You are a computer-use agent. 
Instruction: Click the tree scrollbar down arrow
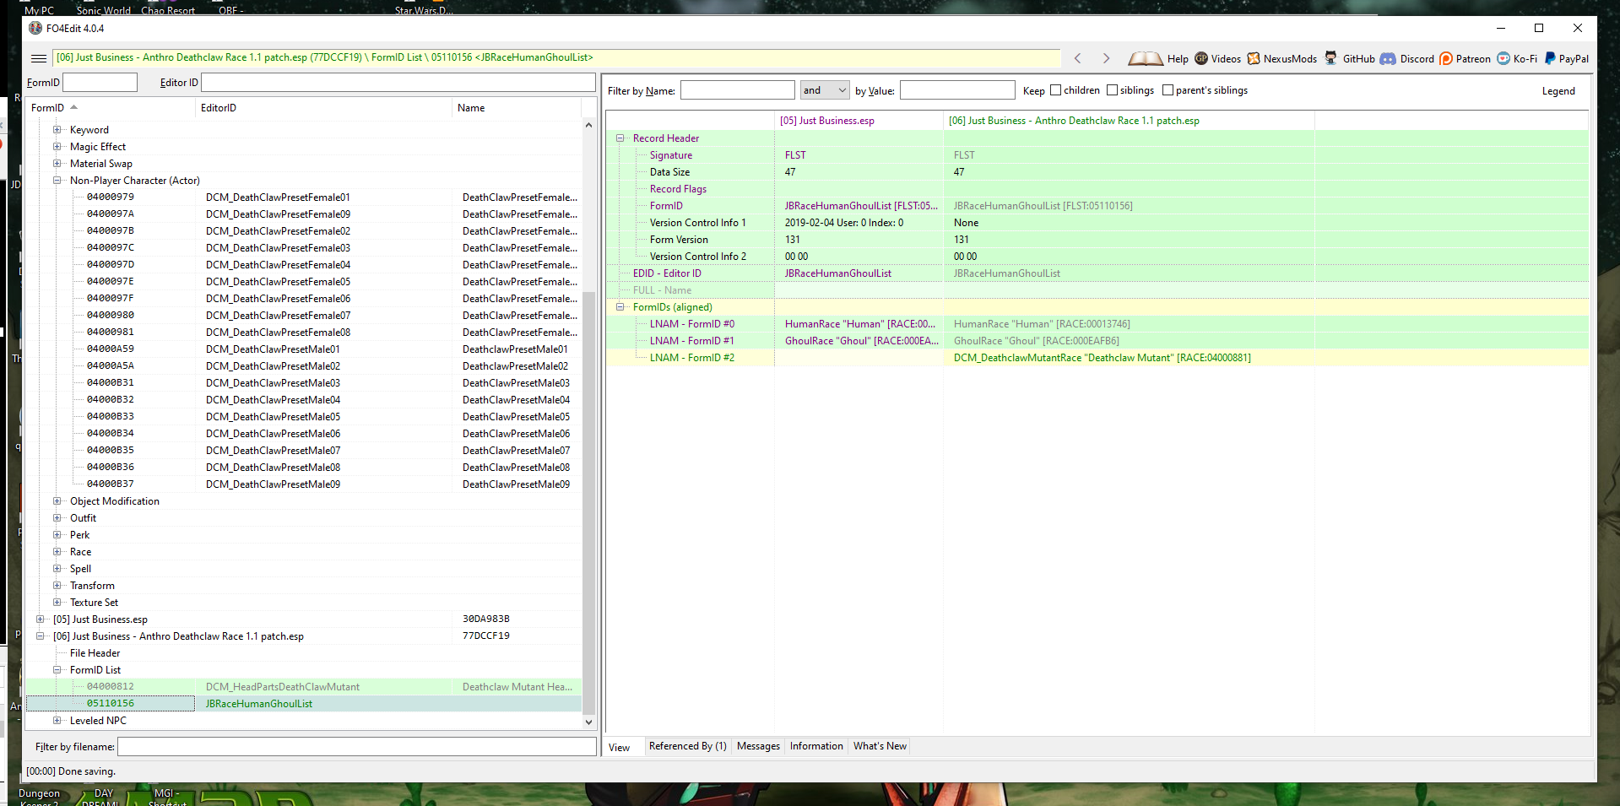(588, 722)
